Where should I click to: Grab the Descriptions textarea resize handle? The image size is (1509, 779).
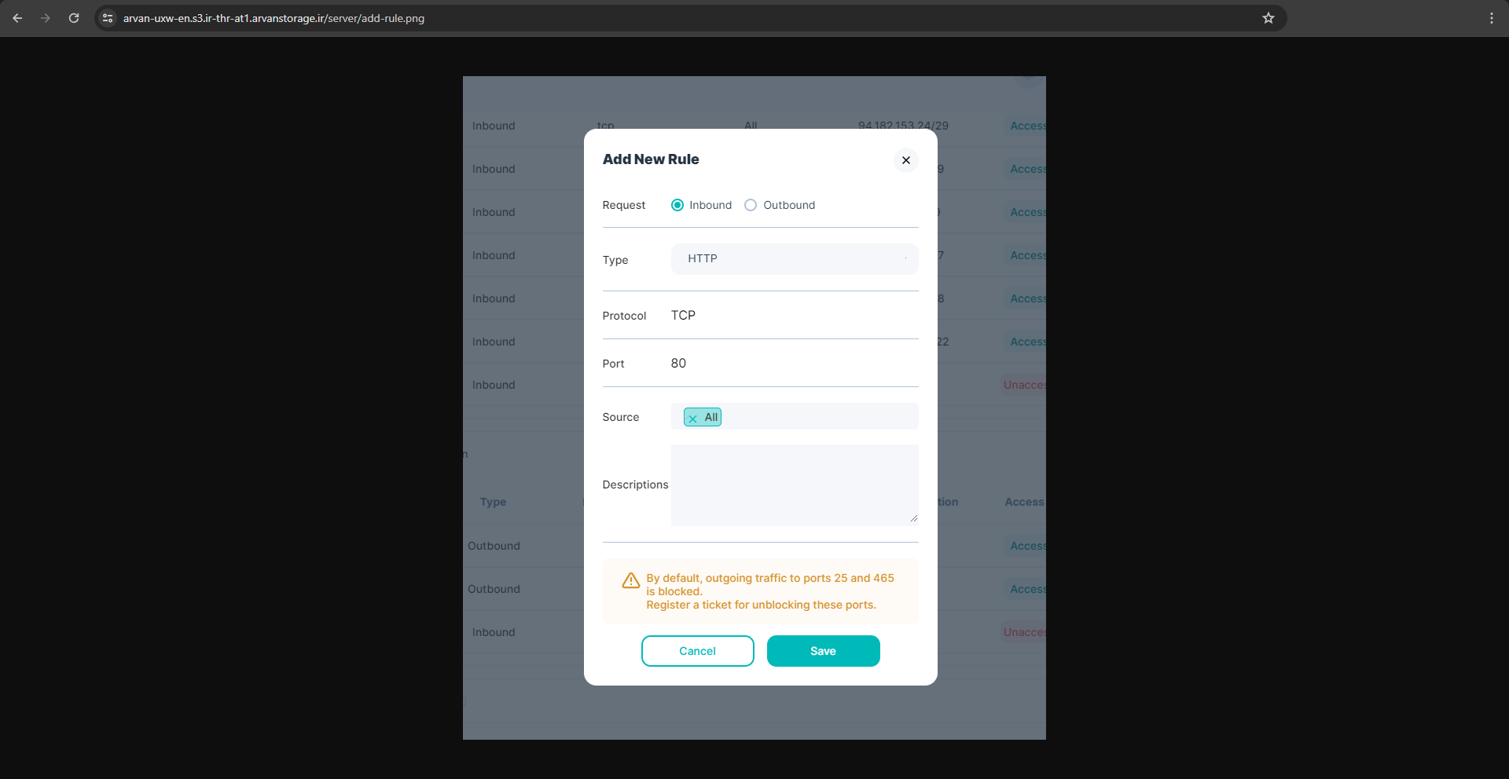[913, 518]
